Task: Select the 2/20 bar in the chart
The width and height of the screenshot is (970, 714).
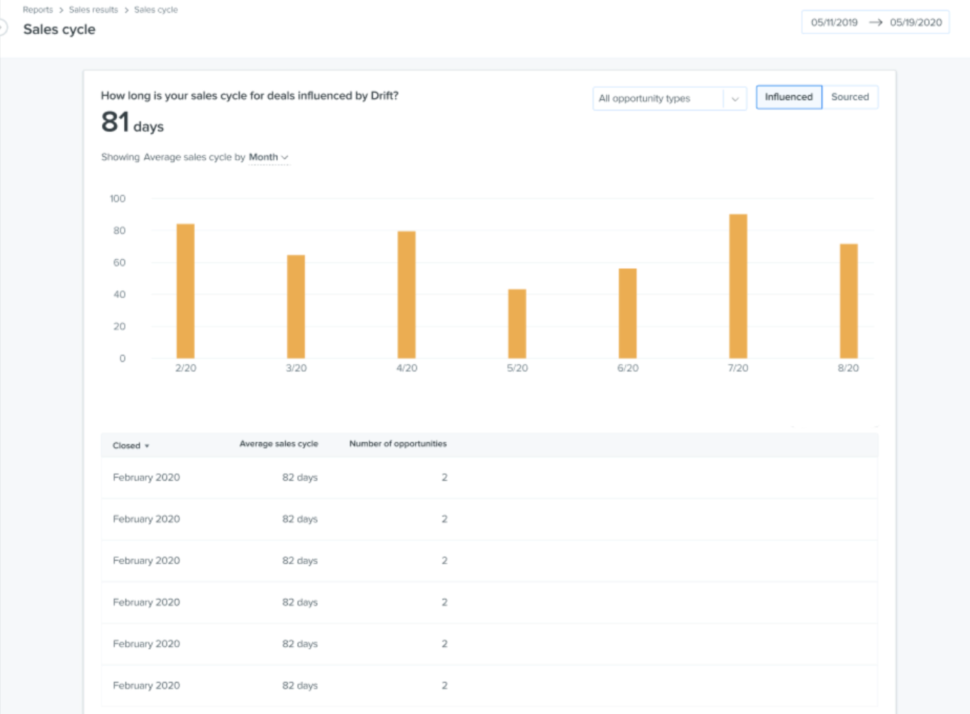Action: [185, 291]
